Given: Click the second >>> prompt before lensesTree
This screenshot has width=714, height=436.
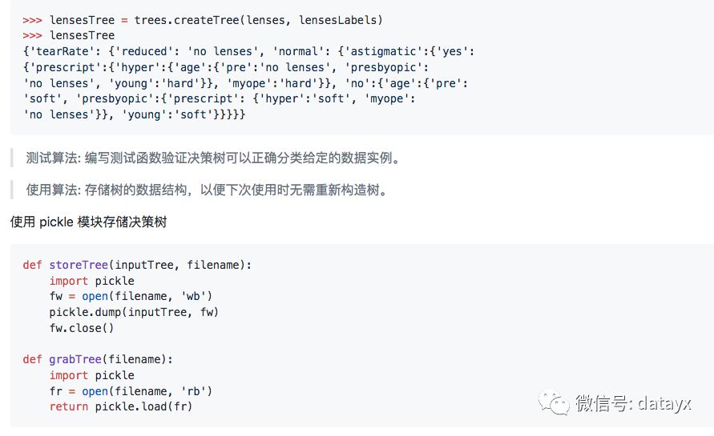Looking at the screenshot, I should click(32, 35).
